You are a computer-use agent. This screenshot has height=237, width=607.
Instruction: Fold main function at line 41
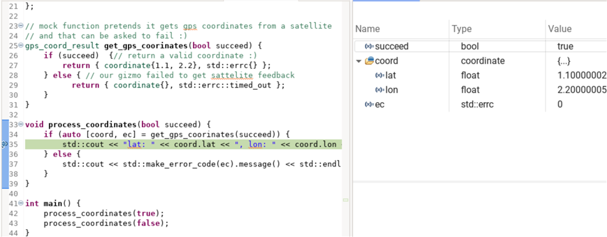(21, 204)
